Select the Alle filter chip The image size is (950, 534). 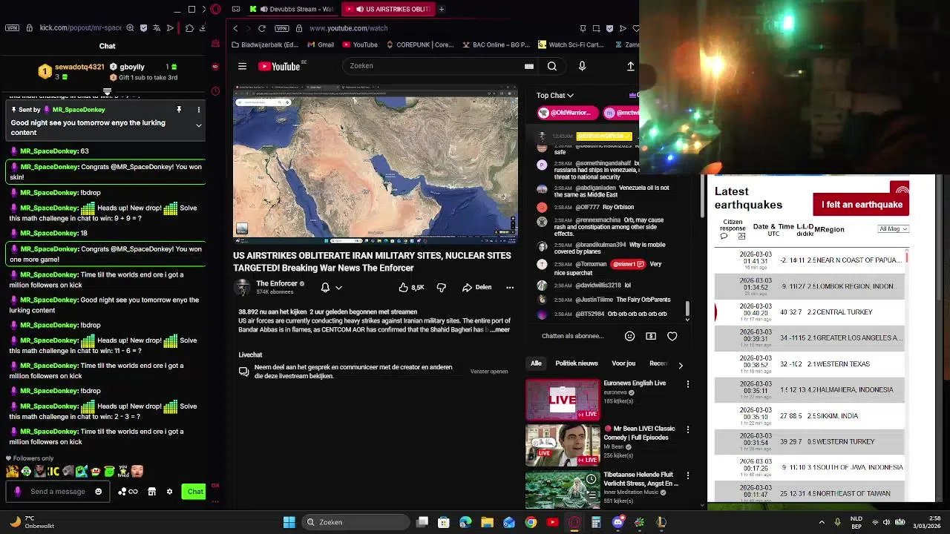[x=536, y=363]
